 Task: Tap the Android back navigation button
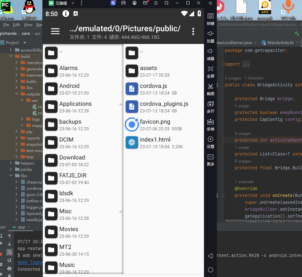point(210,255)
